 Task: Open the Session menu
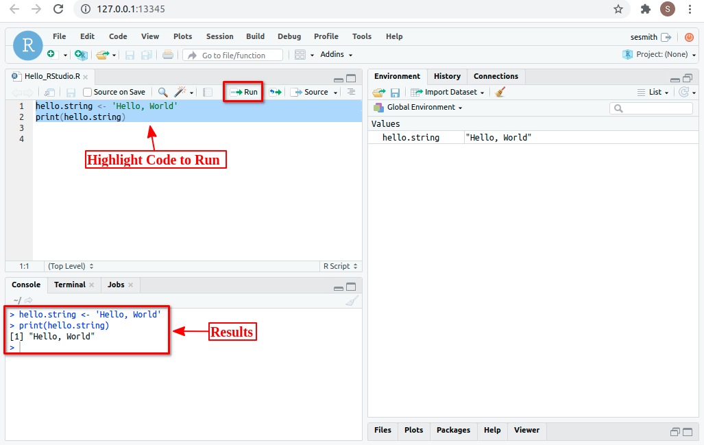tap(219, 36)
